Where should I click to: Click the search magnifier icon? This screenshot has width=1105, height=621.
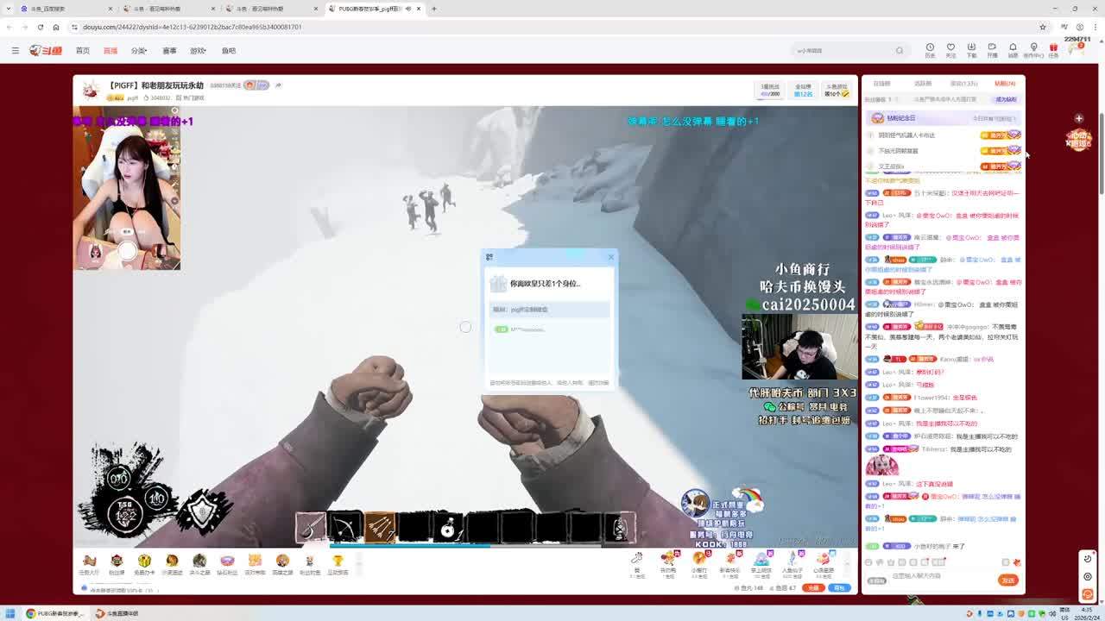click(x=900, y=51)
